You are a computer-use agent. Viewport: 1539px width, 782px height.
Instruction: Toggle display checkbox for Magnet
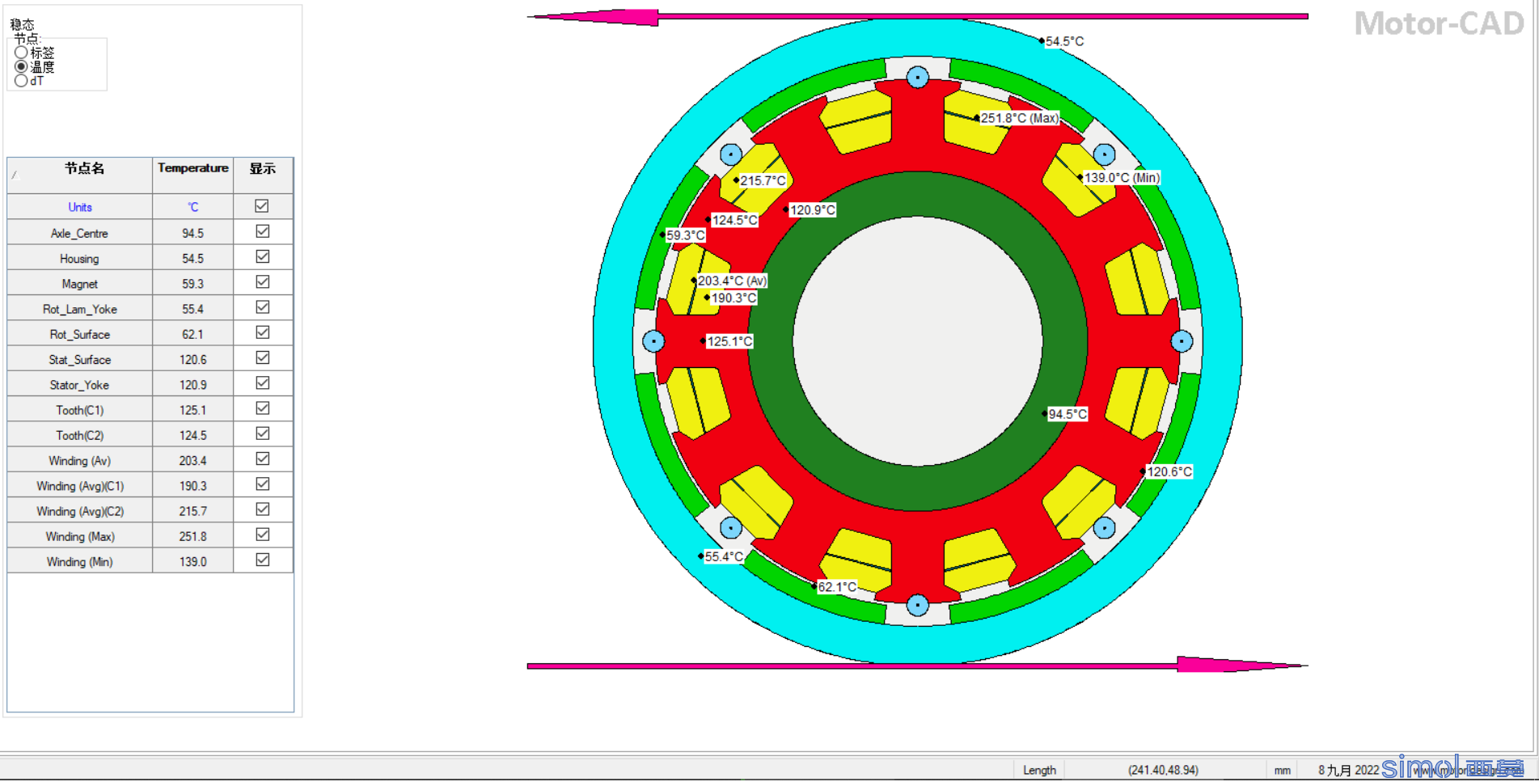tap(262, 281)
